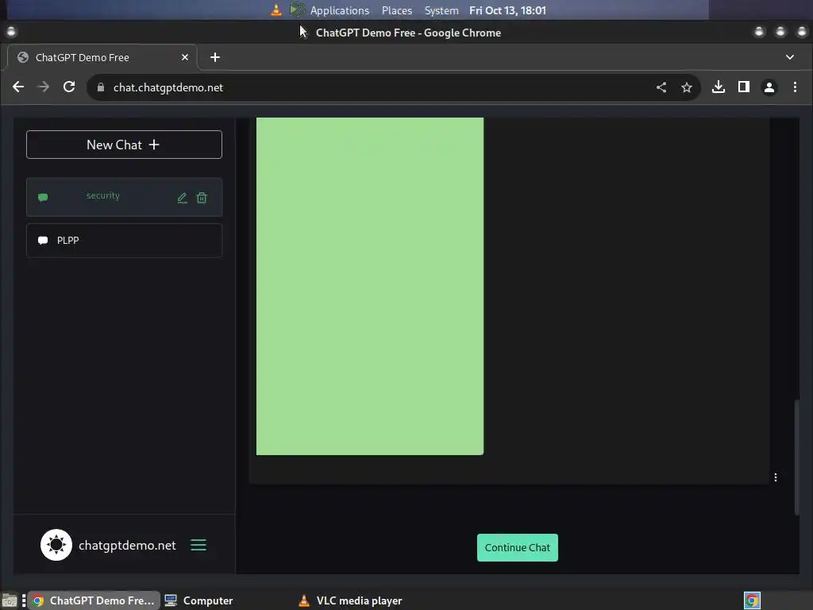The height and width of the screenshot is (610, 813).
Task: Open the Chrome profile avatar icon
Action: click(769, 87)
